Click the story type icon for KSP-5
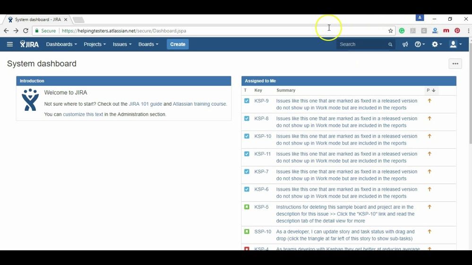472x265 pixels. 247,207
